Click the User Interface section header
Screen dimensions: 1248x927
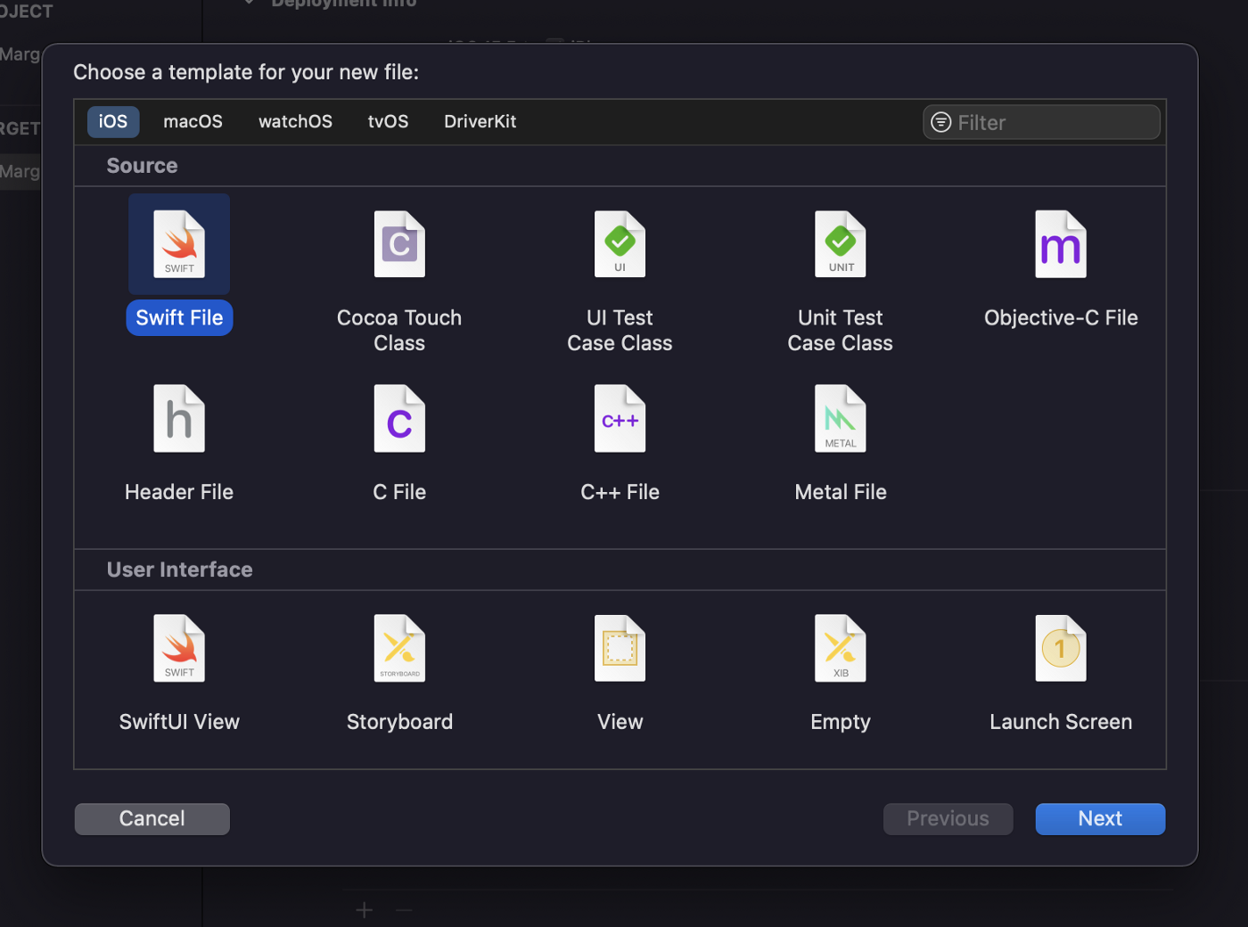(179, 570)
